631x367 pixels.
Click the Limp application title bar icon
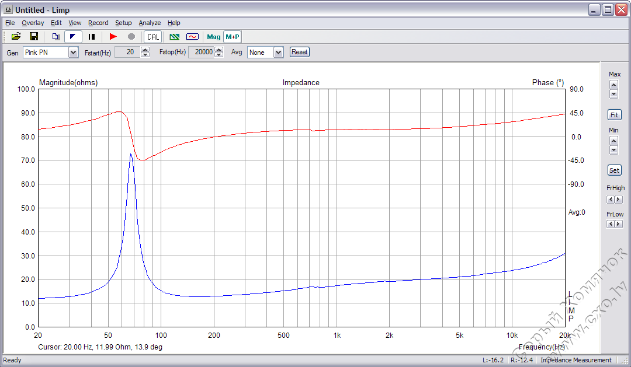[x=8, y=10]
